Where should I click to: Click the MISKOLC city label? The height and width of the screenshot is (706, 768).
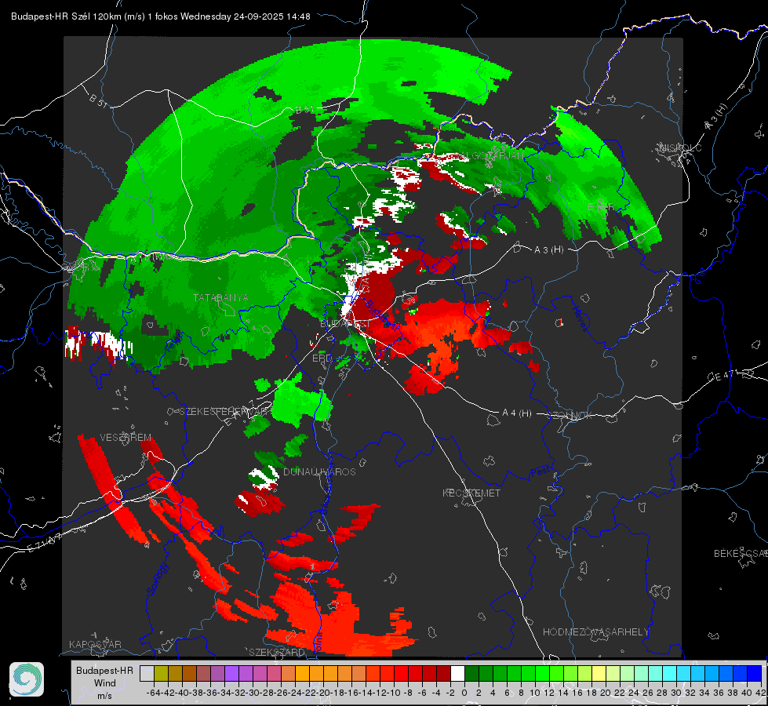pos(680,148)
